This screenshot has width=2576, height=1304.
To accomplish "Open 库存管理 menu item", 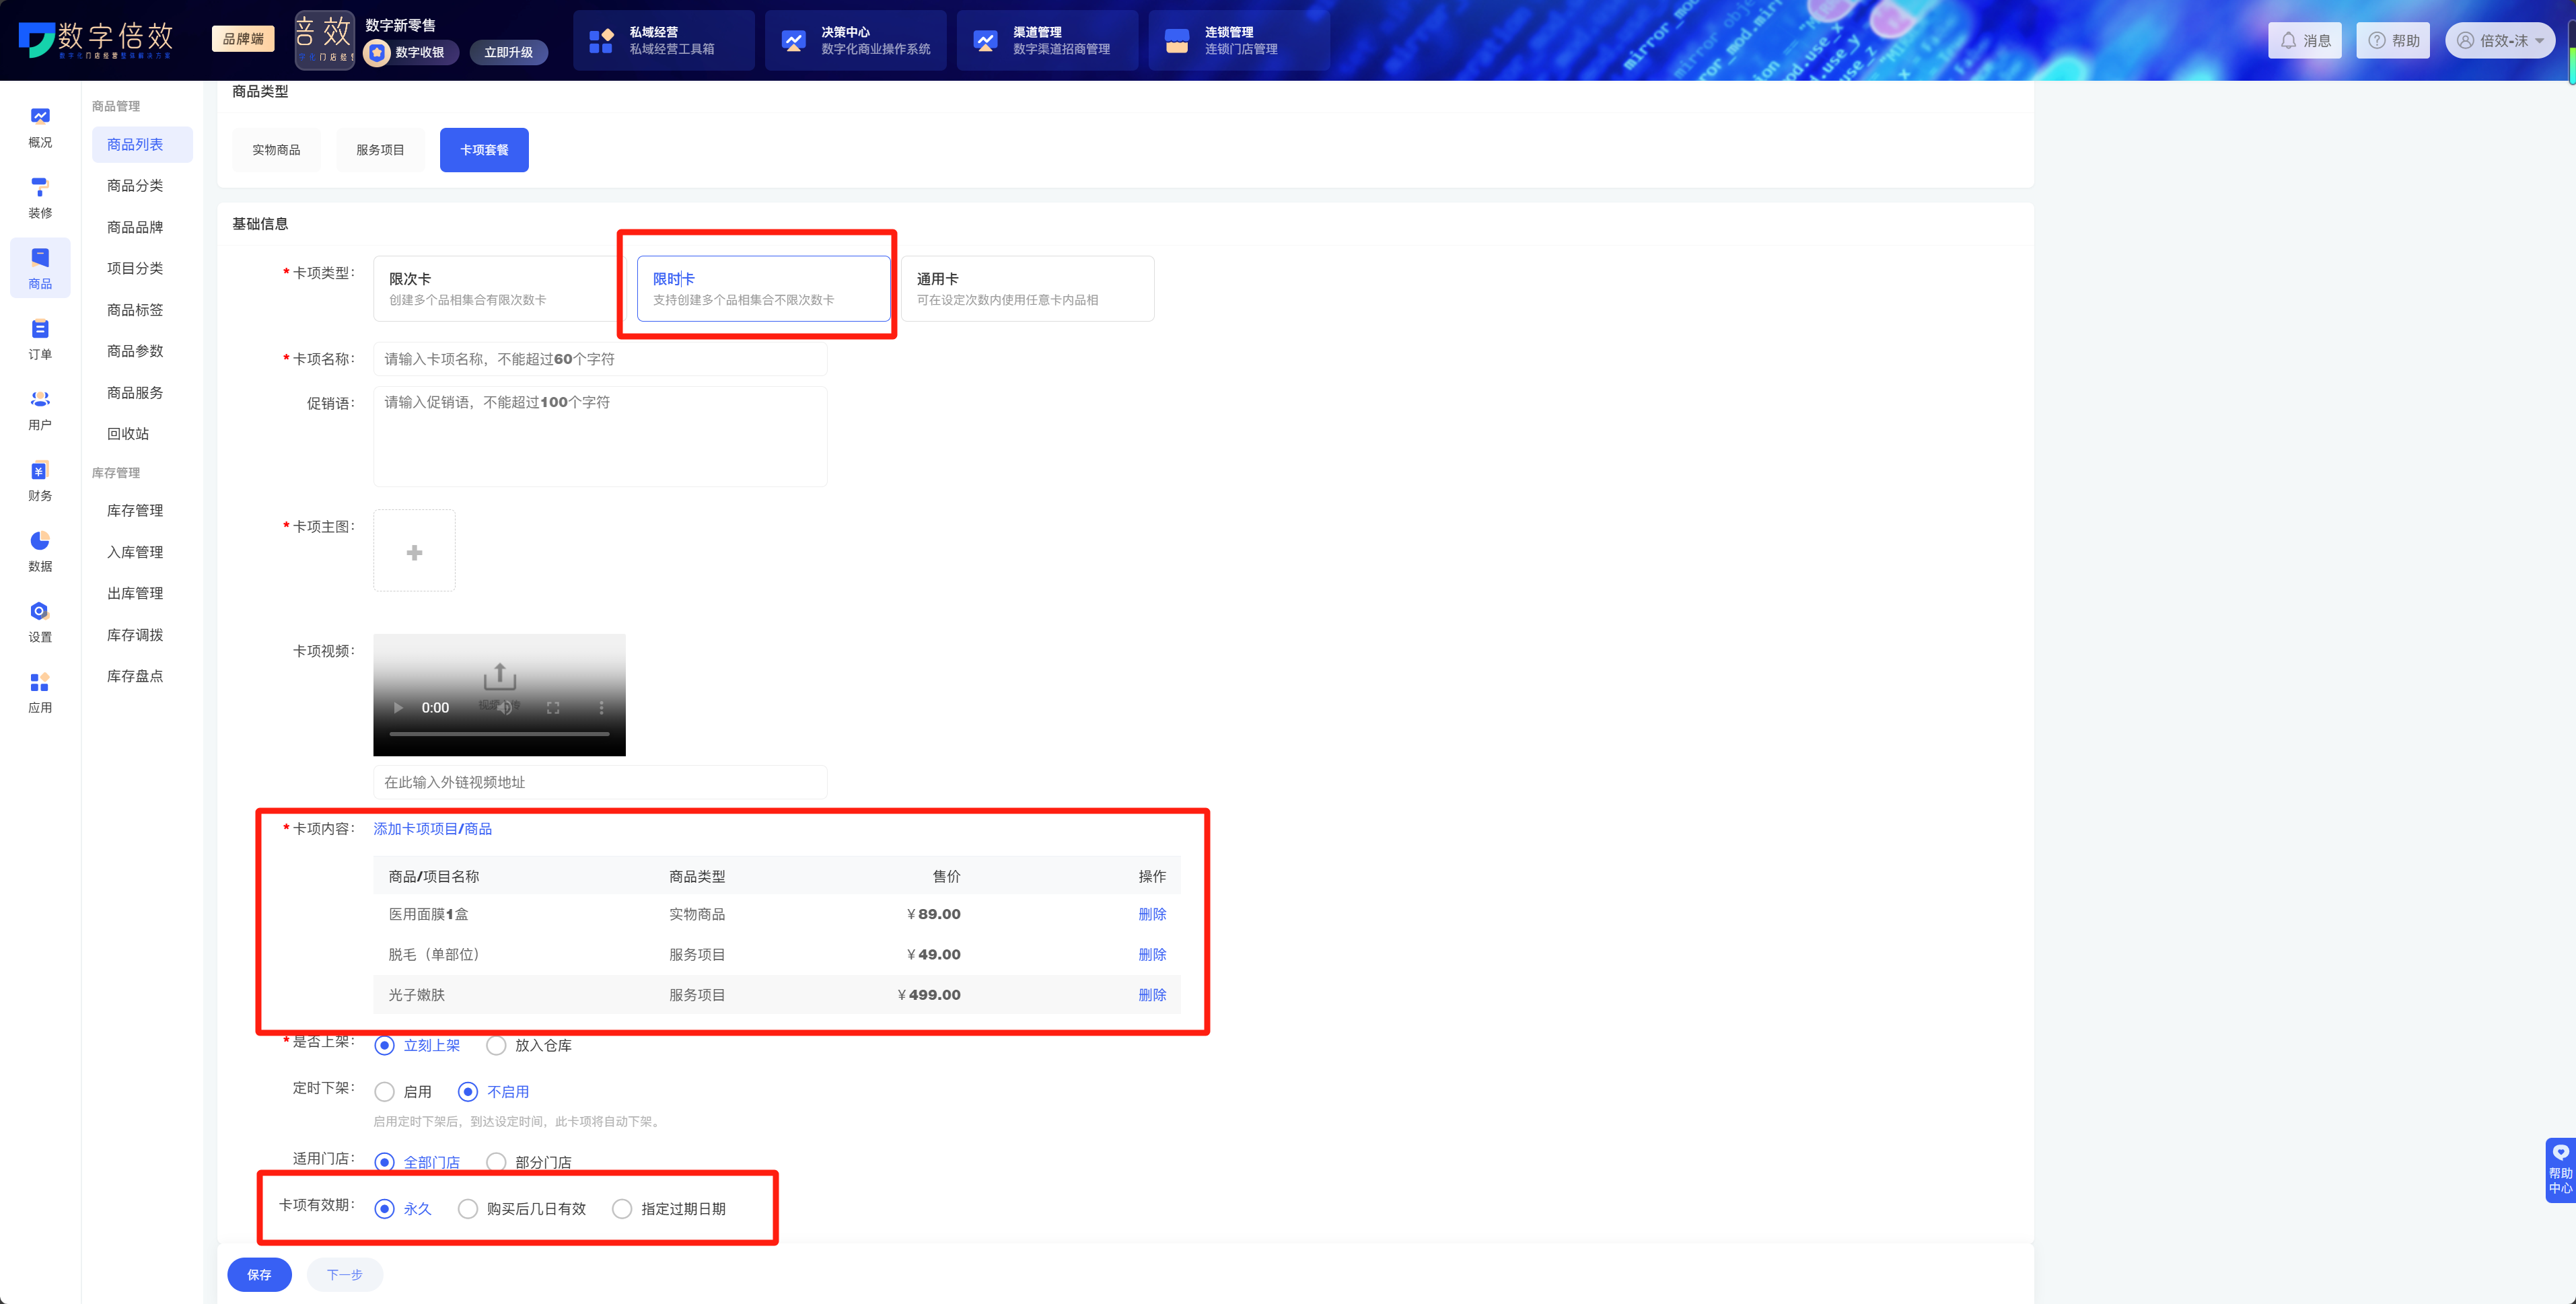I will pyautogui.click(x=135, y=510).
